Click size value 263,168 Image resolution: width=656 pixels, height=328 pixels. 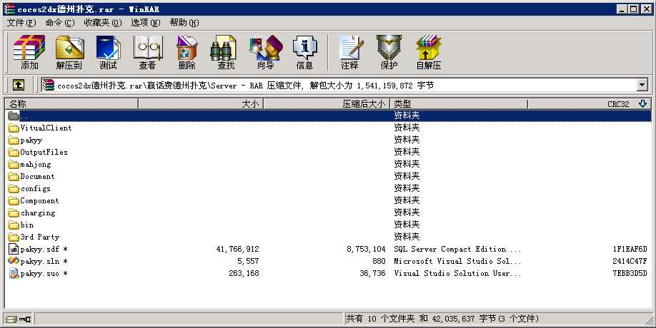(244, 273)
